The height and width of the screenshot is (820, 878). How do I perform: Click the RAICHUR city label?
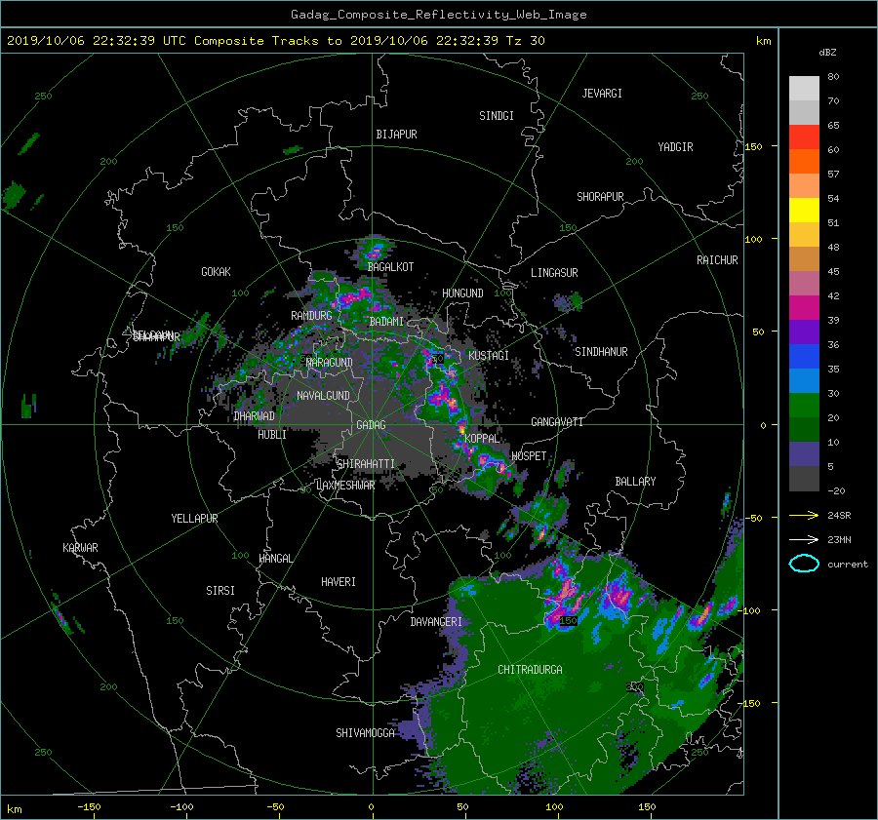coord(717,259)
